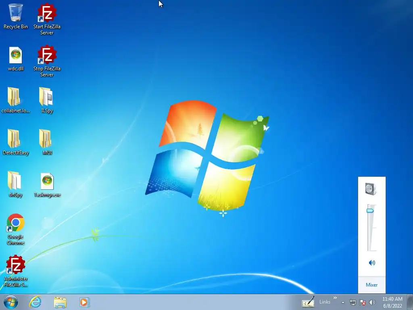Click the volume speaker tray icon
Screen dimensions: 413x310
[x=372, y=302]
